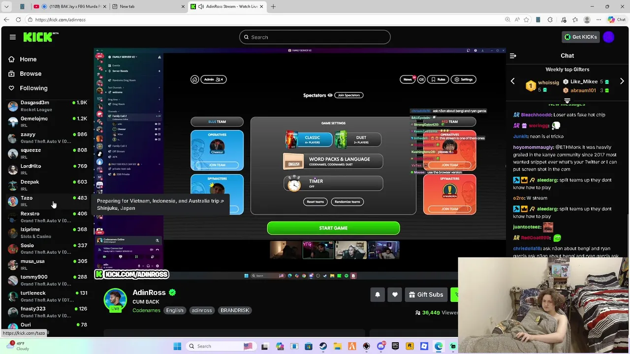This screenshot has width=630, height=354.
Task: Click the browser address bar URL
Action: pyautogui.click(x=61, y=20)
